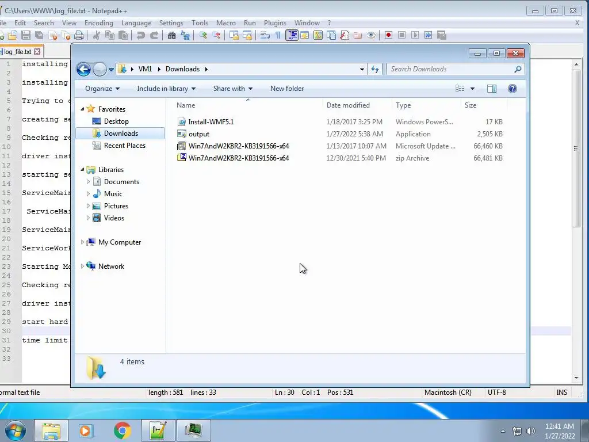
Task: Click the Close All toolbar icon
Action: [x=66, y=35]
